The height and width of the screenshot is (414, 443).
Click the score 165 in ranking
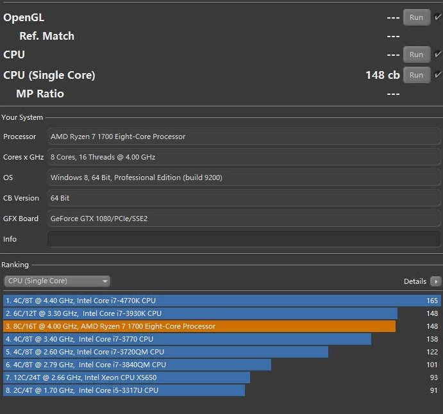click(x=432, y=301)
